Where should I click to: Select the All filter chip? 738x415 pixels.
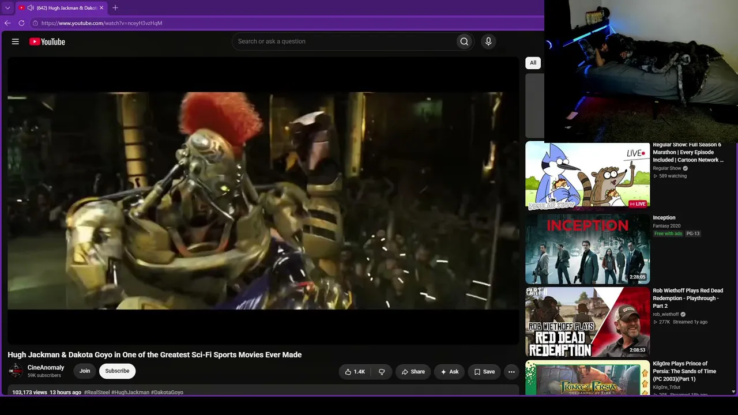(533, 63)
